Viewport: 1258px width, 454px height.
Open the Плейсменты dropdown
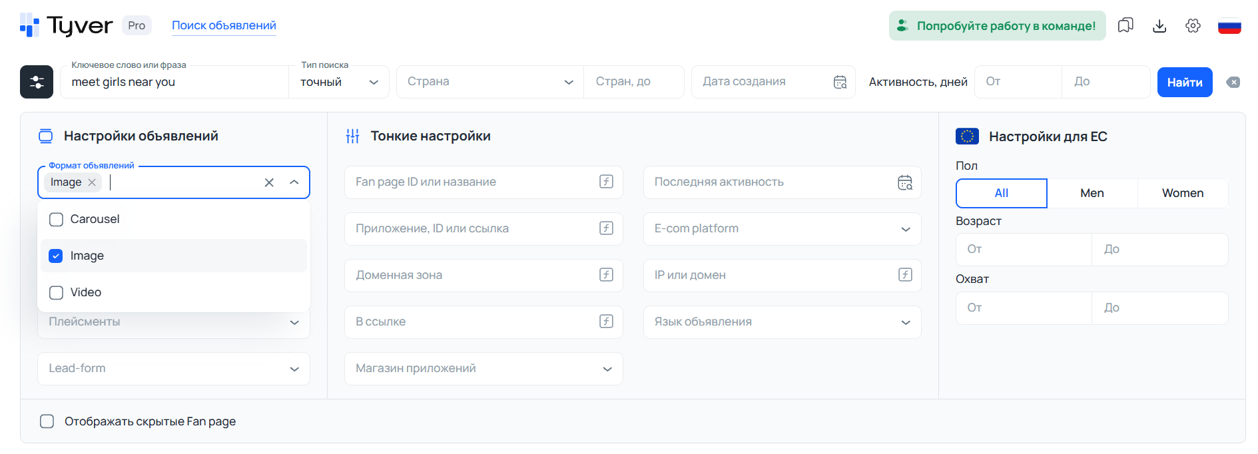click(174, 322)
